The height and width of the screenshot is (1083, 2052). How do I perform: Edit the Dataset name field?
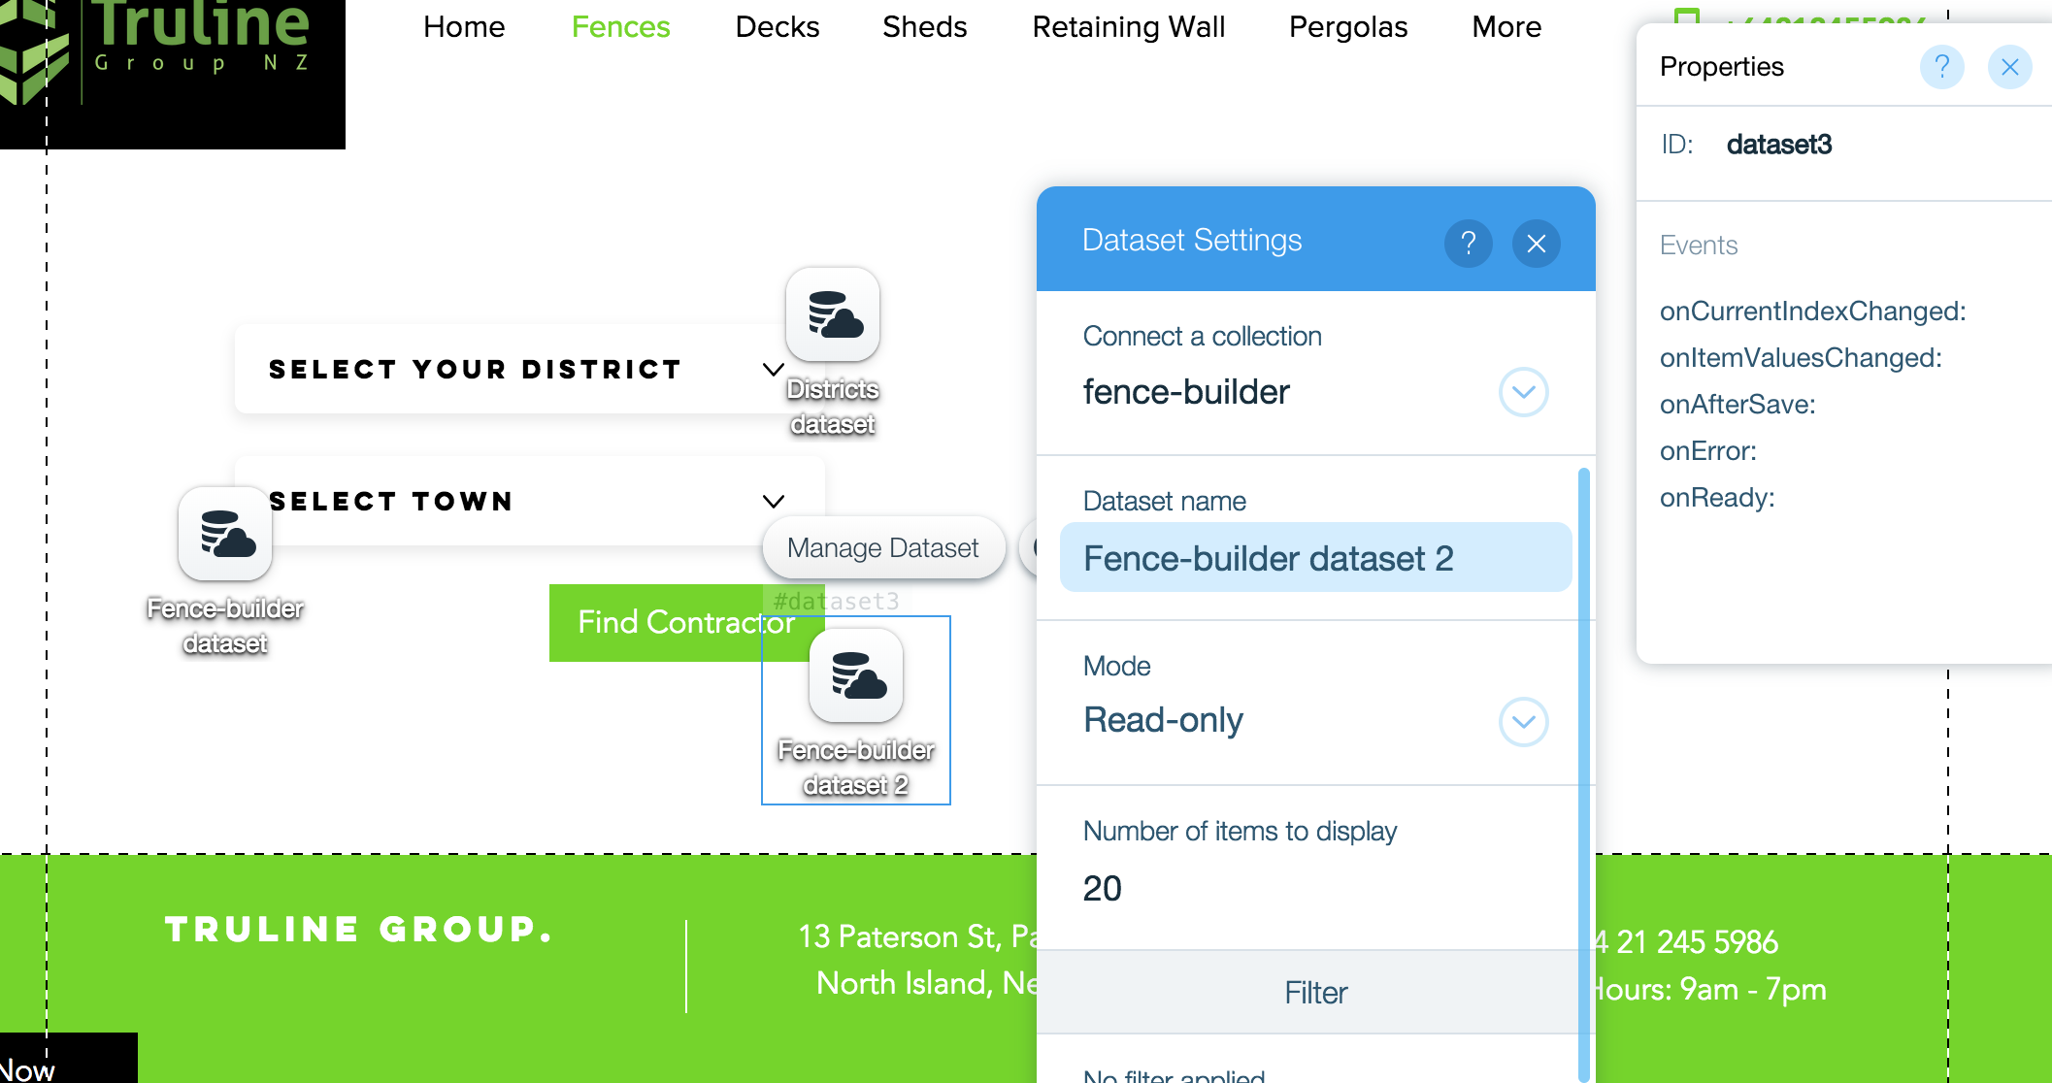[1314, 558]
